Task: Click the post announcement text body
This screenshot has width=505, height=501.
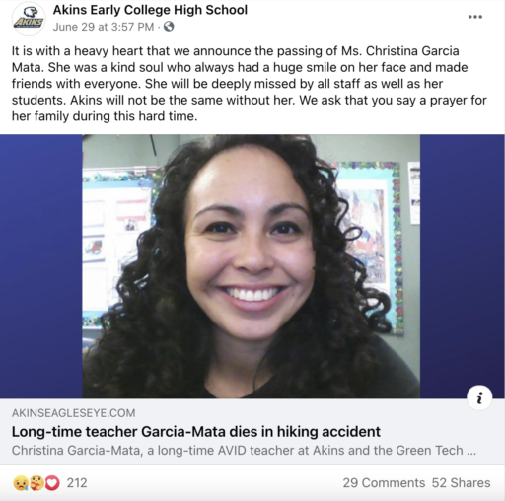Action: tap(250, 84)
